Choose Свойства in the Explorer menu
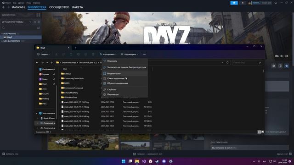Viewport: 294px width, 165px height. pos(124,90)
